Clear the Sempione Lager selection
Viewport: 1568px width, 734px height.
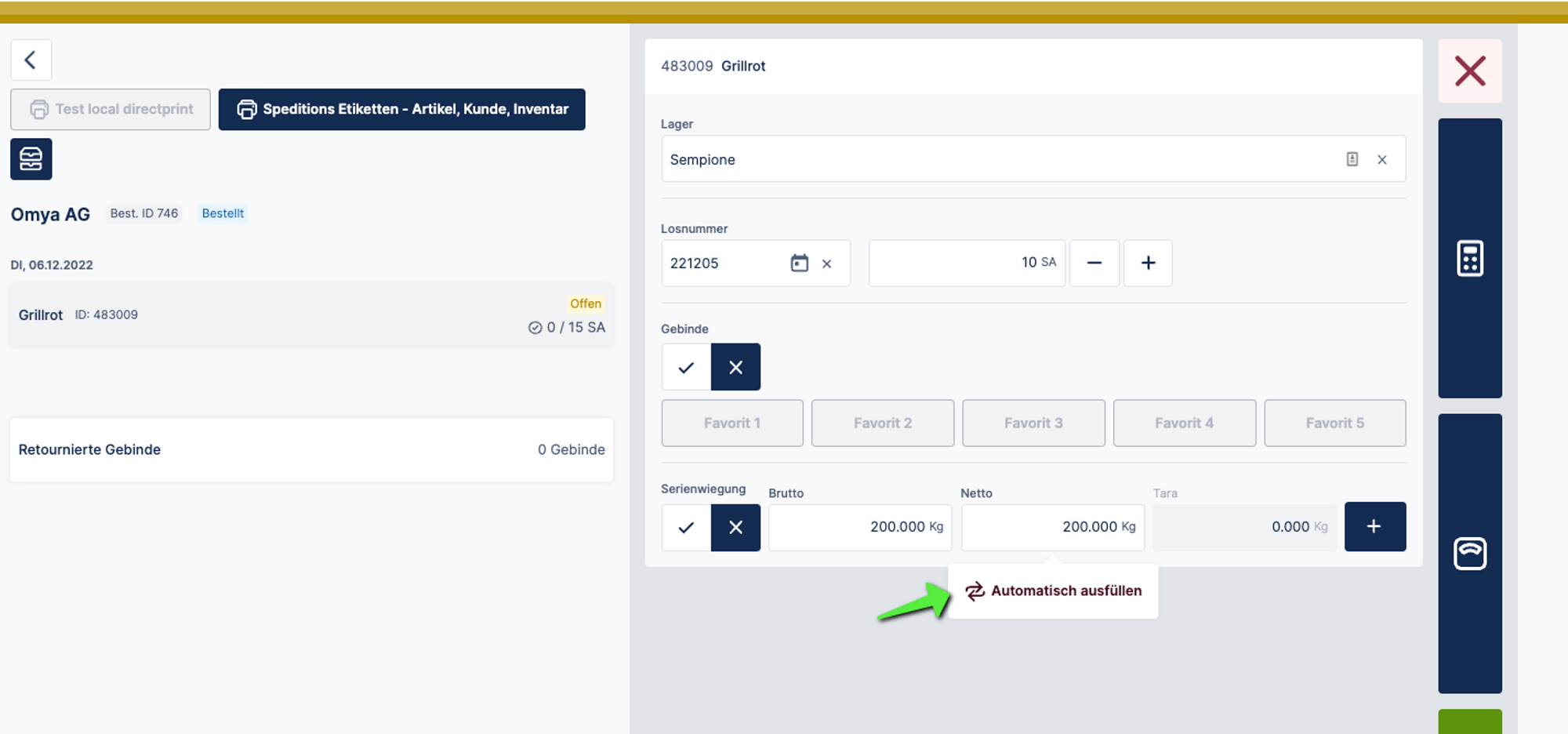point(1381,160)
